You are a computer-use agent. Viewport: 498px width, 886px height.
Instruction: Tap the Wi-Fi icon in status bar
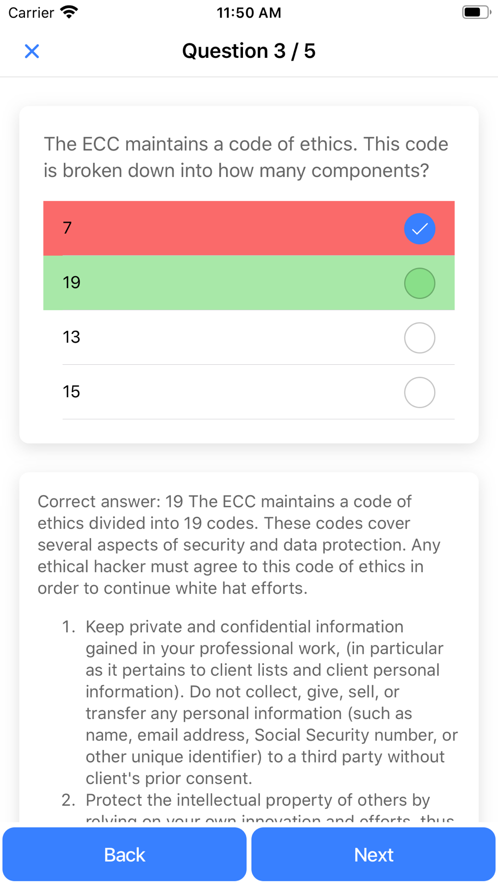point(69,12)
